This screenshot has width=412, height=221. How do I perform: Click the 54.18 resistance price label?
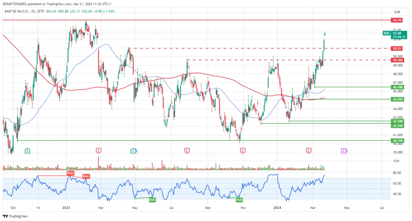tap(397, 20)
